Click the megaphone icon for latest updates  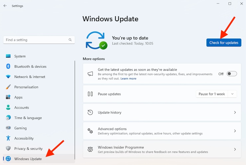[90, 74]
